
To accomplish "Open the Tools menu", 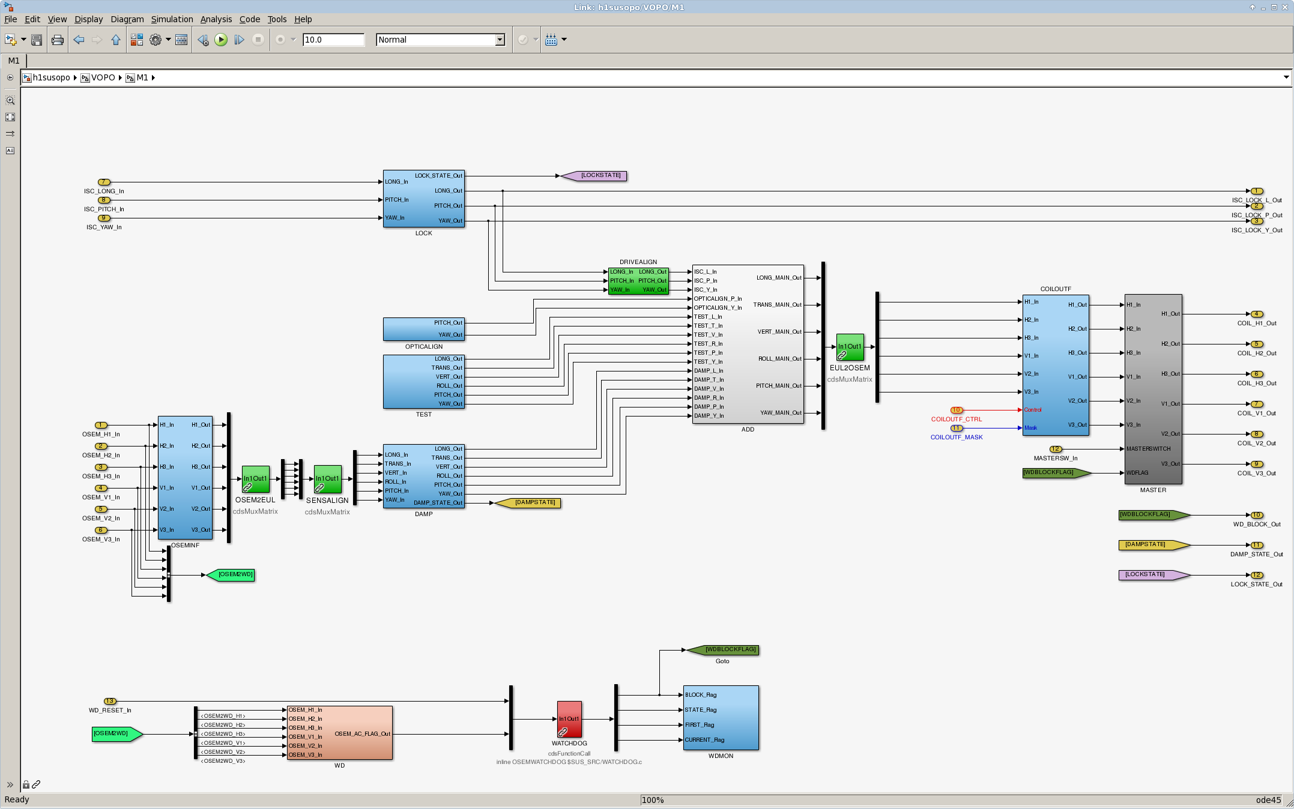I will click(x=277, y=19).
